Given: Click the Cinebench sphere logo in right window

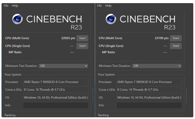Looking at the screenshot, I should (x=111, y=19).
